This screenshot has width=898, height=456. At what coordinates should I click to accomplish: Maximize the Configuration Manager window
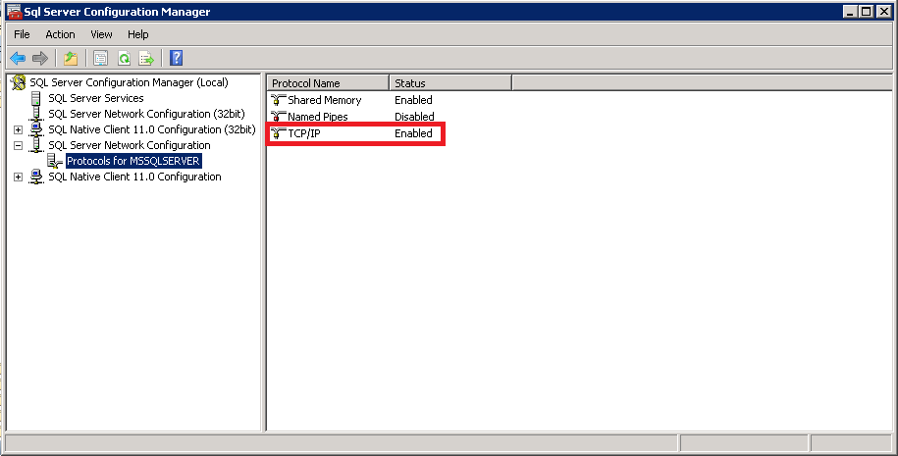click(866, 12)
